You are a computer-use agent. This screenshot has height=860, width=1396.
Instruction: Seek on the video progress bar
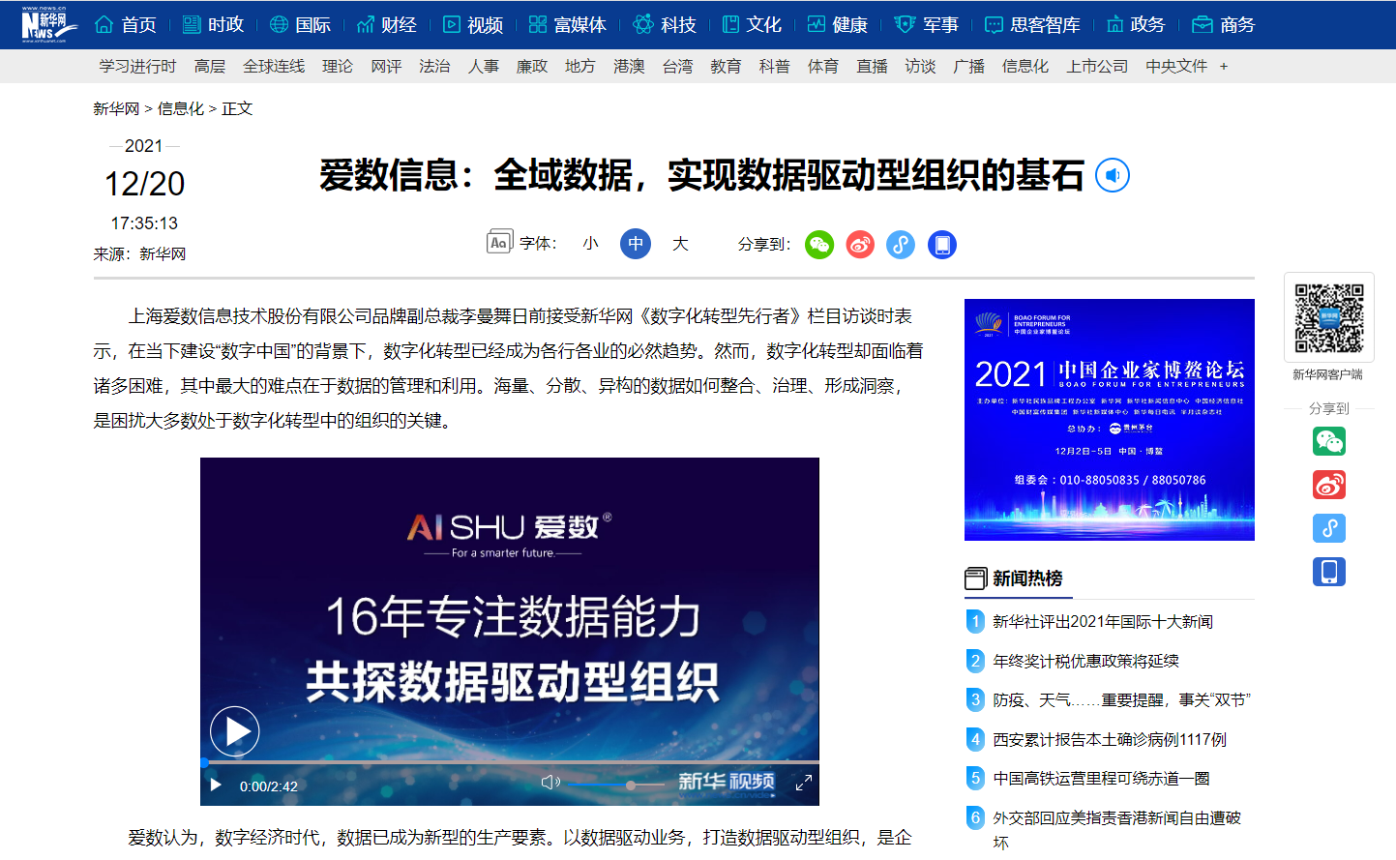(510, 762)
